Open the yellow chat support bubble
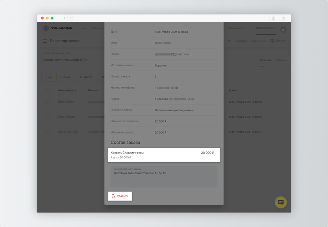Viewport: 328px width, 227px height. tap(281, 202)
